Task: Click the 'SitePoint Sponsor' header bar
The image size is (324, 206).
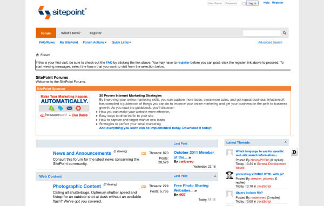Action: click(163, 88)
